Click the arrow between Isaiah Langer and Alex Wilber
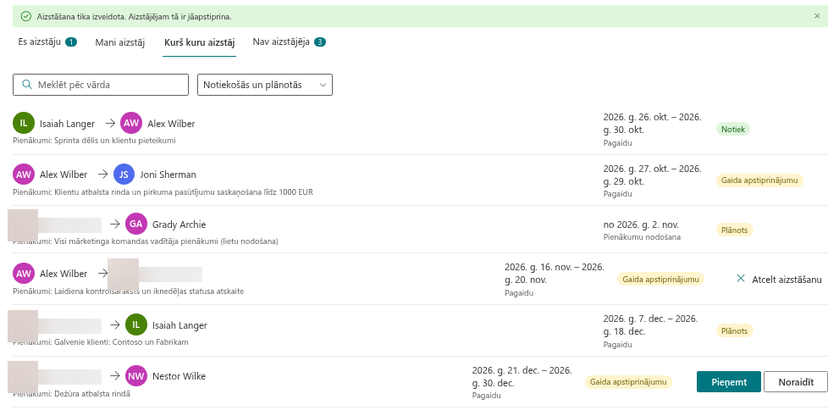Viewport: 839px width, 416px height. click(110, 123)
